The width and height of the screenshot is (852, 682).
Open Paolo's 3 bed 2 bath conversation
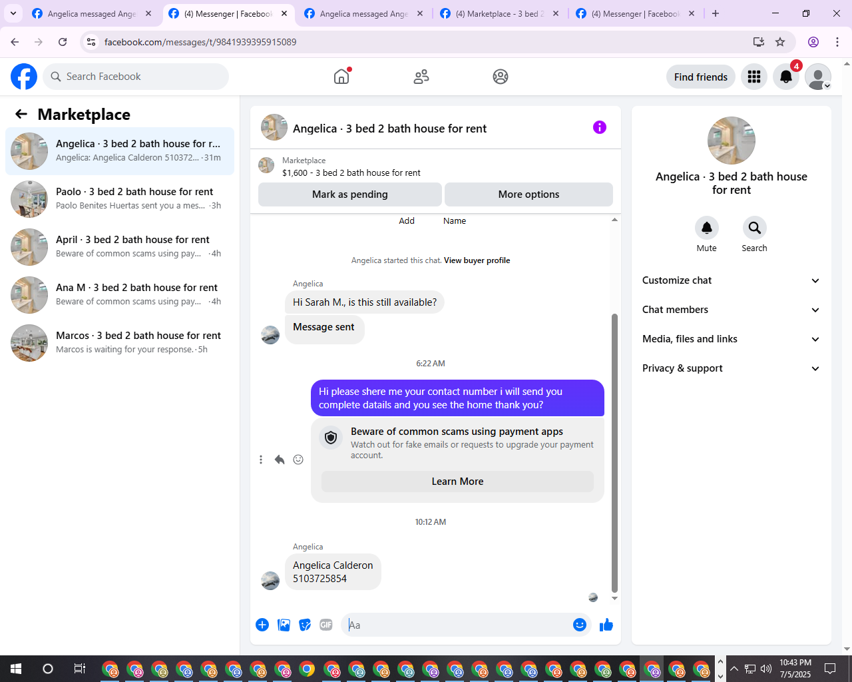[120, 198]
